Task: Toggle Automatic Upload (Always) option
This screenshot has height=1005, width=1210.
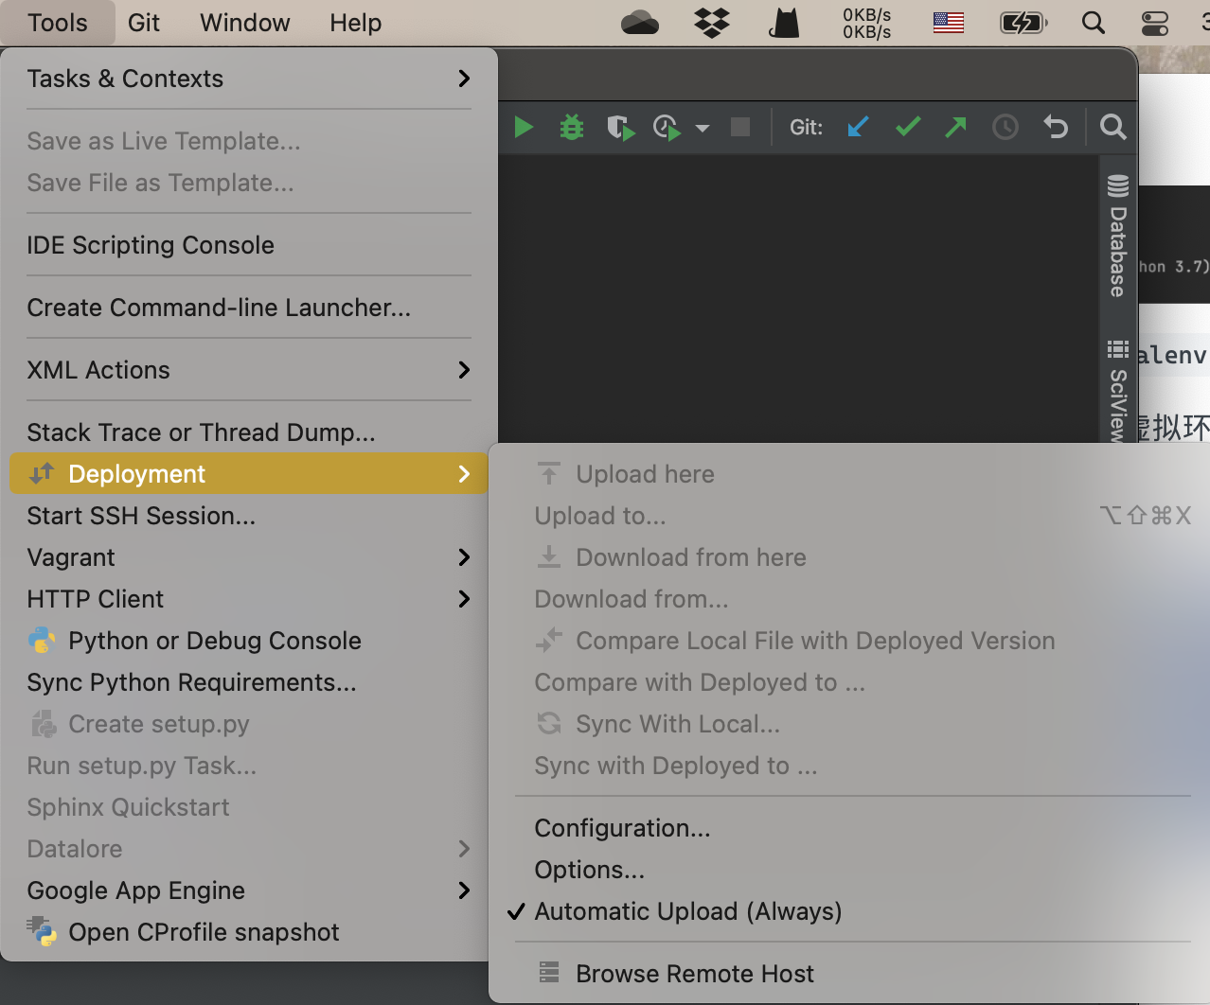Action: 687,911
